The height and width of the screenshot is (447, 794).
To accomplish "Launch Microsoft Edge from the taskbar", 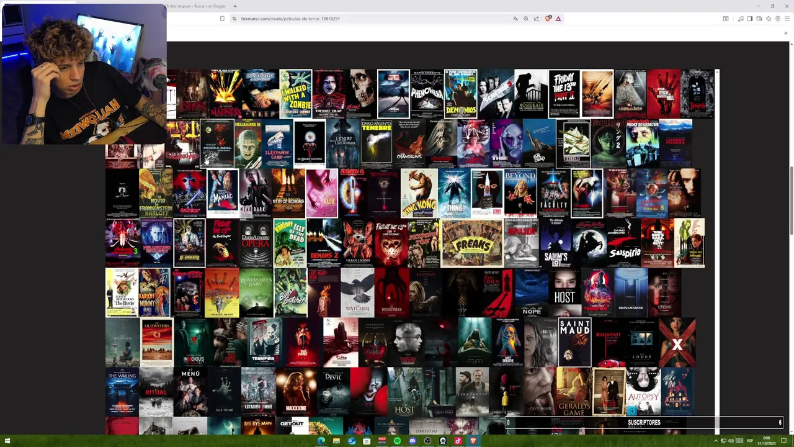I will (x=321, y=441).
